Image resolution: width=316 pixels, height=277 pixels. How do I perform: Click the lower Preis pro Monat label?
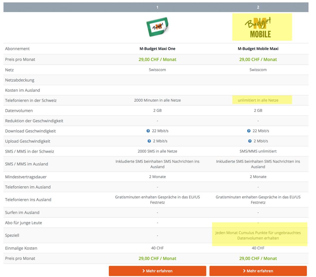(20, 259)
